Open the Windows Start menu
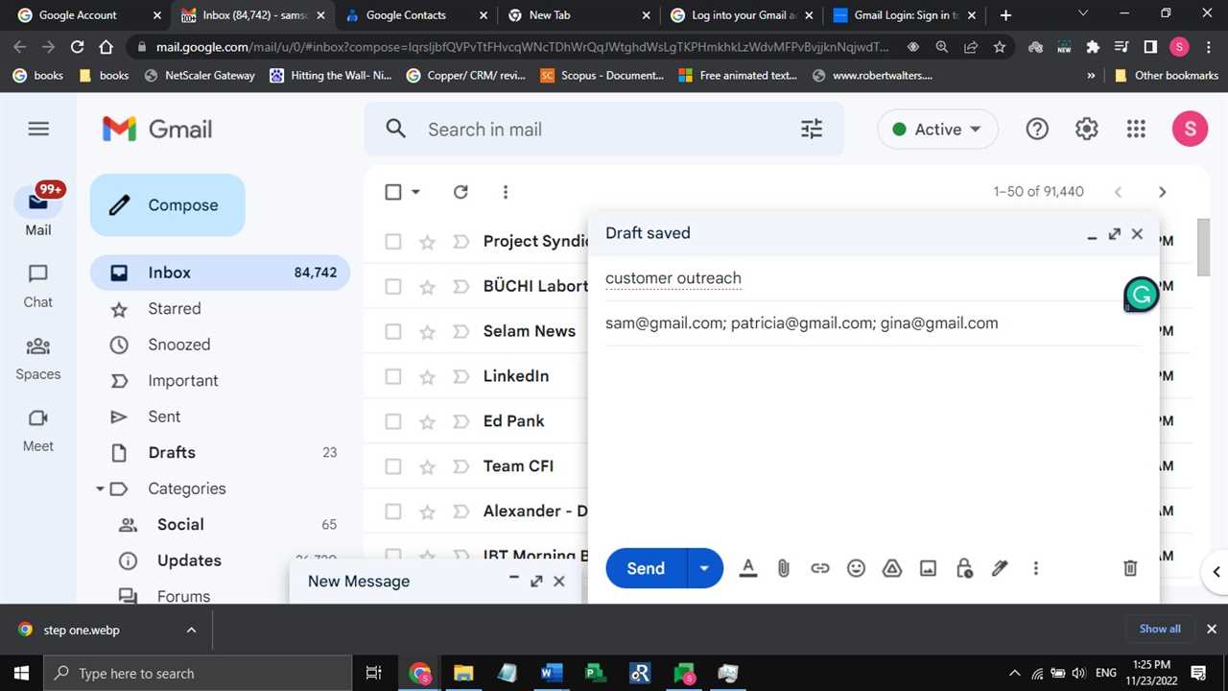Viewport: 1228px width, 691px height. pos(21,673)
